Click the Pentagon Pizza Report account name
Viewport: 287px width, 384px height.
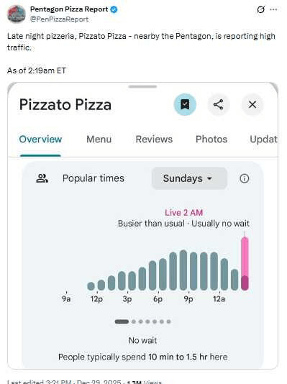(69, 9)
